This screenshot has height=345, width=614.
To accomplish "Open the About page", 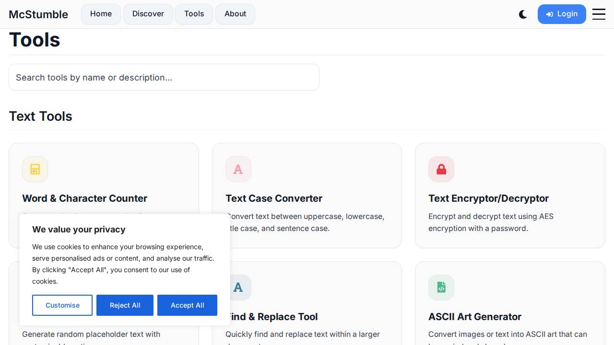I will (235, 14).
